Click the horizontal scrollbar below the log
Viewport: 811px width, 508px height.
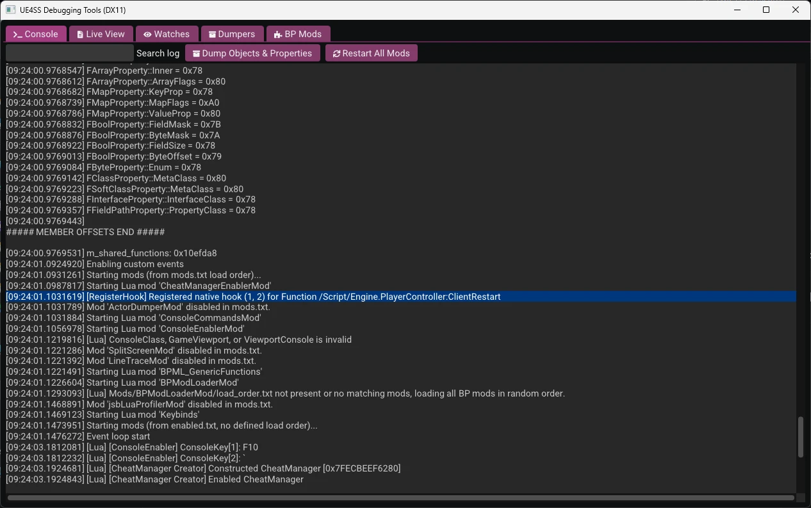point(400,498)
